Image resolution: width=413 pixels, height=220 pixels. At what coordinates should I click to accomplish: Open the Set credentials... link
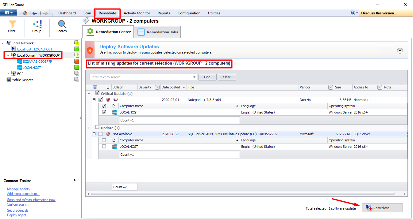[19, 211]
